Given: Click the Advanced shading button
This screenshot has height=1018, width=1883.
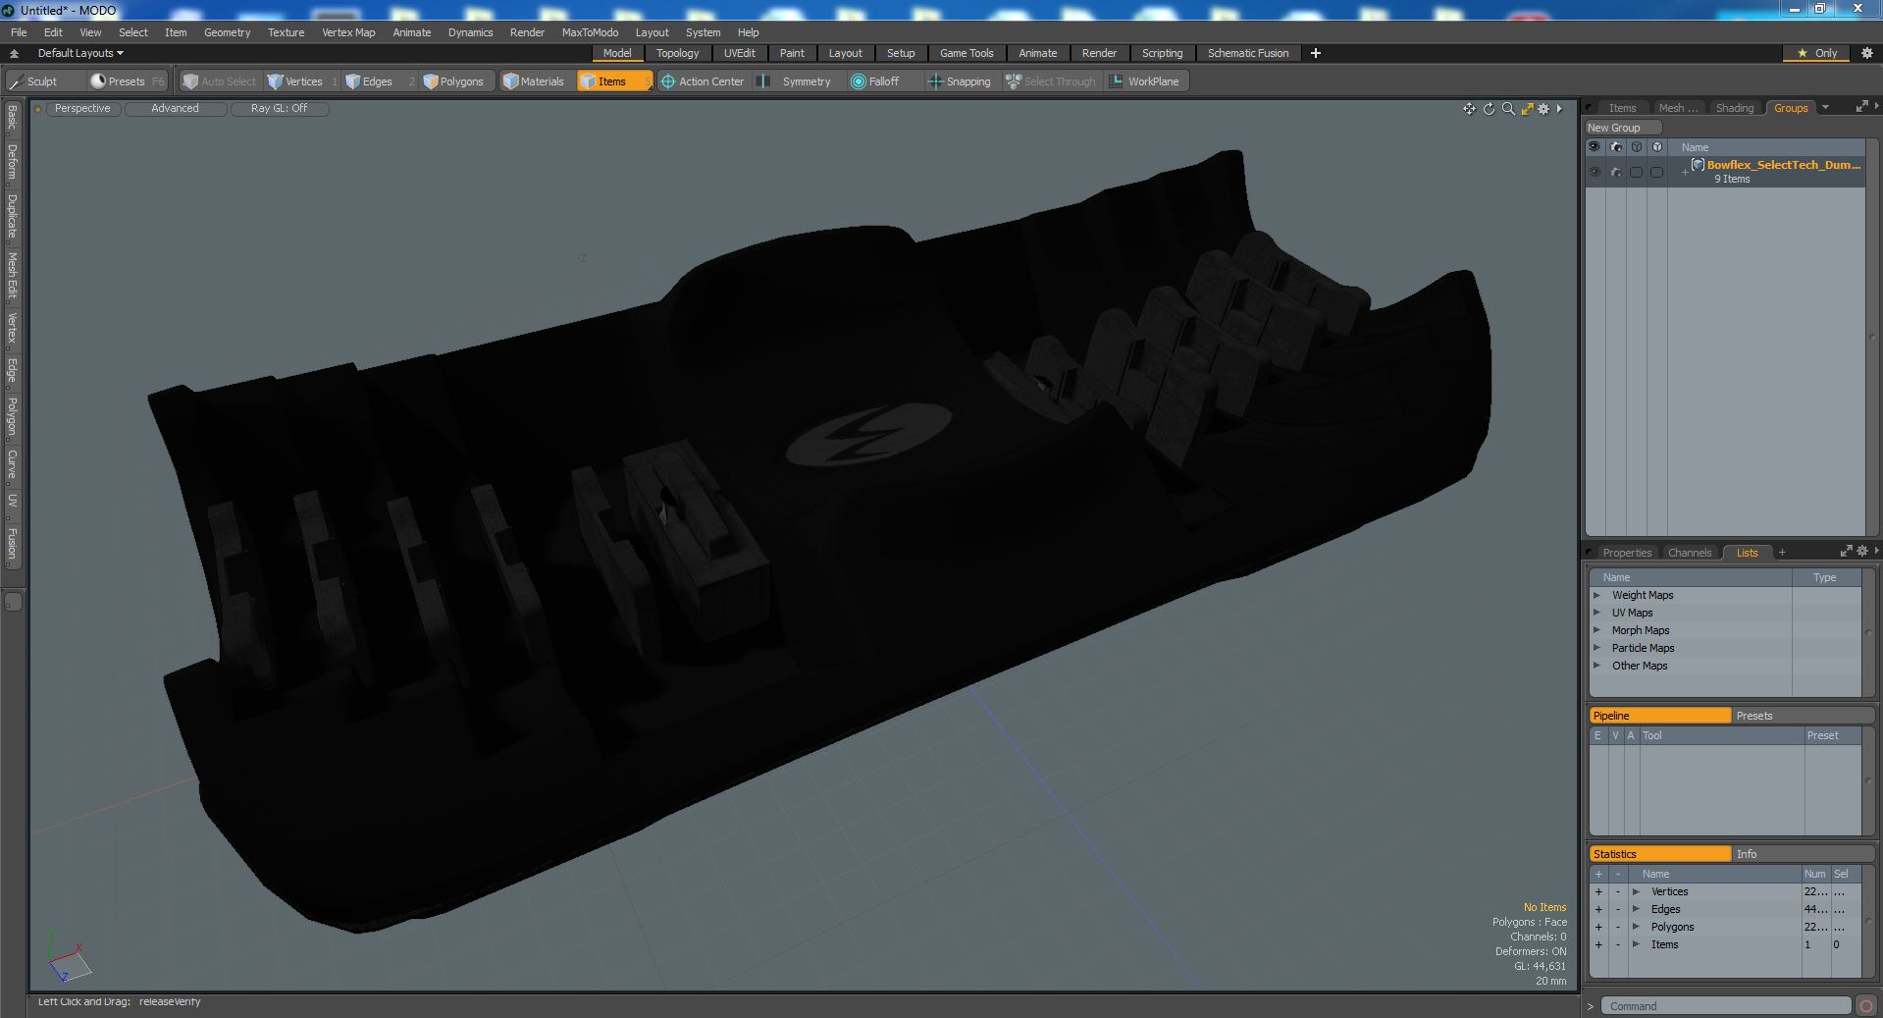Looking at the screenshot, I should (x=175, y=109).
